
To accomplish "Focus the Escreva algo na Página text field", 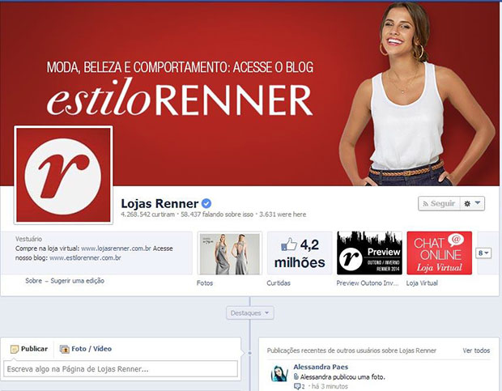I will (121, 369).
